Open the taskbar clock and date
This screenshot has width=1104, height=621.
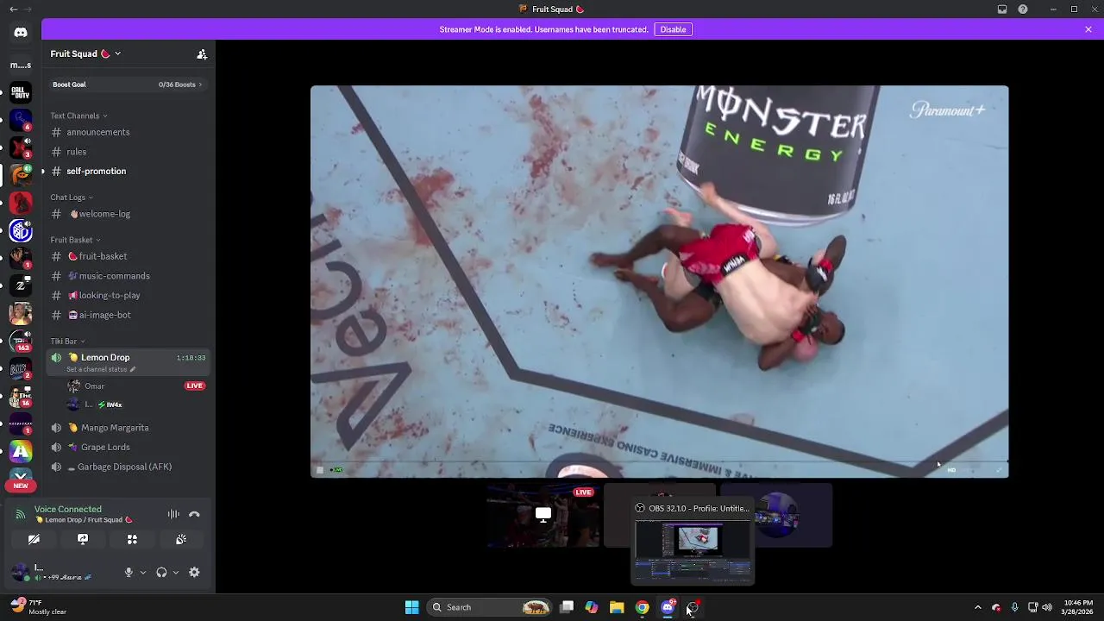tap(1078, 607)
